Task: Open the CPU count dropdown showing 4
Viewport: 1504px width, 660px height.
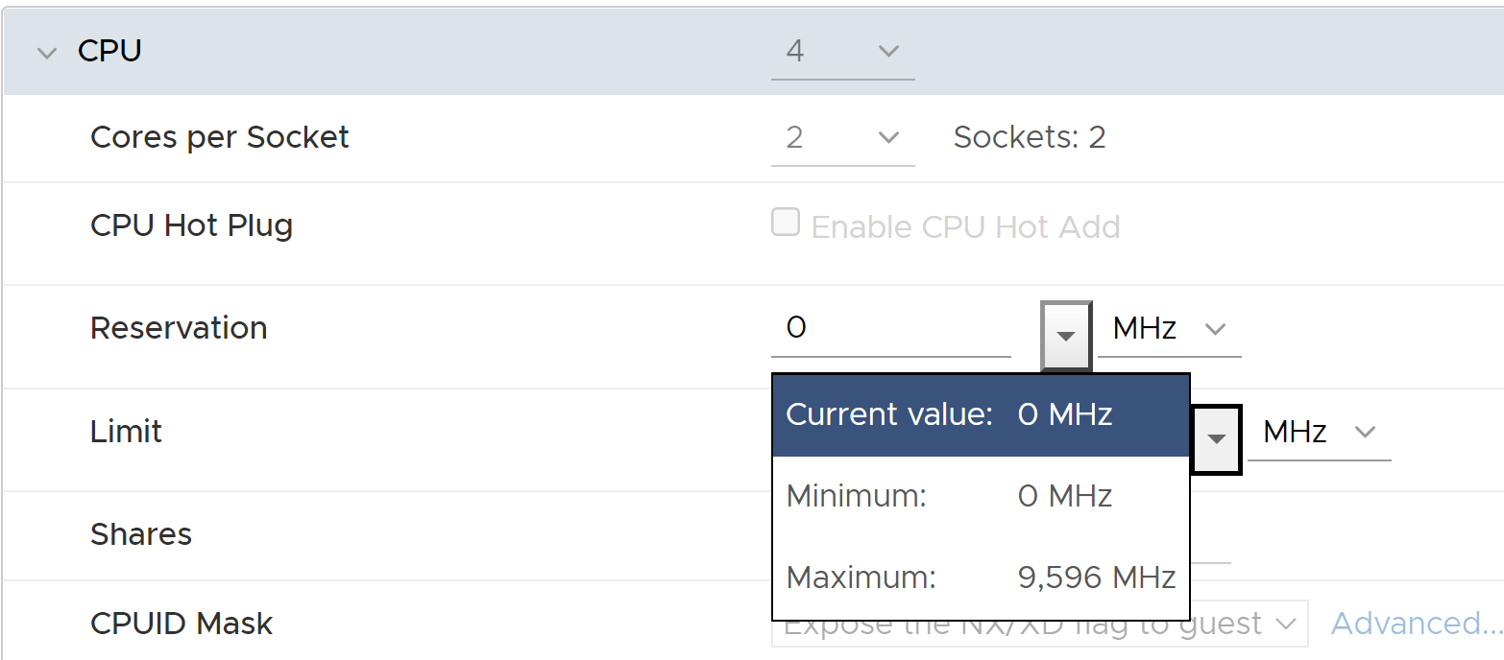Action: tap(841, 52)
